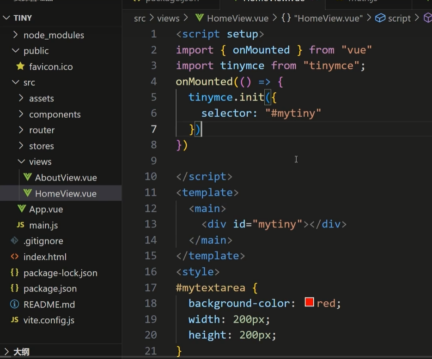Expand the assets folder
This screenshot has width=432, height=359.
(x=21, y=98)
